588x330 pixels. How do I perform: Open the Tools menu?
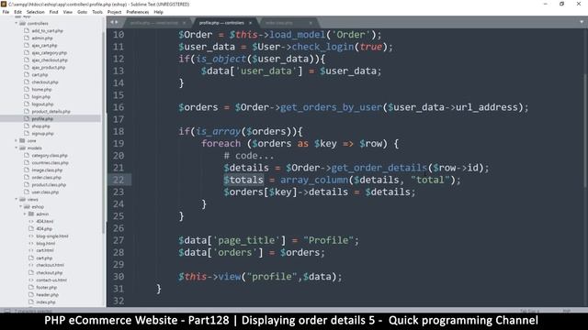pos(97,12)
